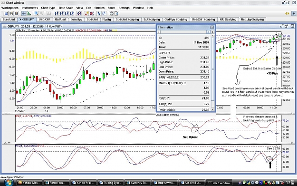Click the single blue-red arrows icon before the eraser

(x=79, y=13)
